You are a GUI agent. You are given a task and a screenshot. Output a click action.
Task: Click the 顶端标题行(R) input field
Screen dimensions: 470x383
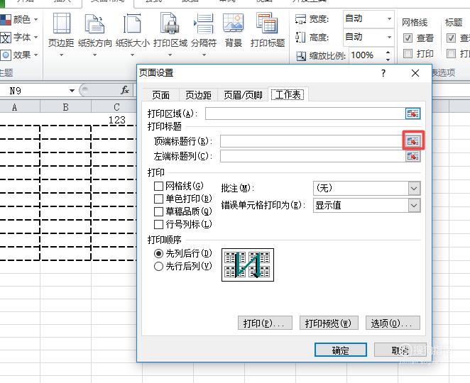click(312, 140)
